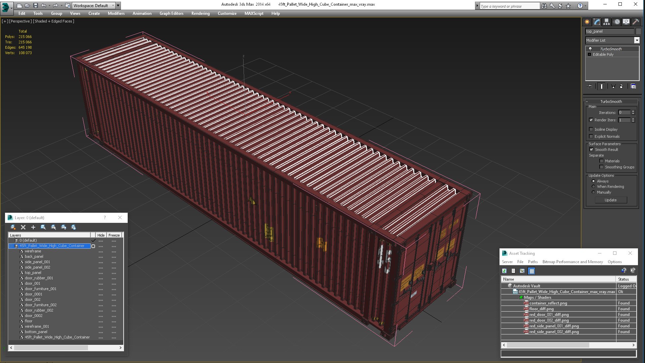
Task: Toggle Smooth Result checkbox
Action: coord(591,150)
